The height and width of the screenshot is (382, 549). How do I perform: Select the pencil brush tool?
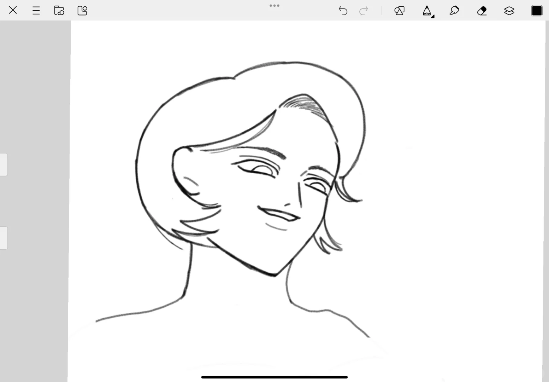click(x=427, y=11)
